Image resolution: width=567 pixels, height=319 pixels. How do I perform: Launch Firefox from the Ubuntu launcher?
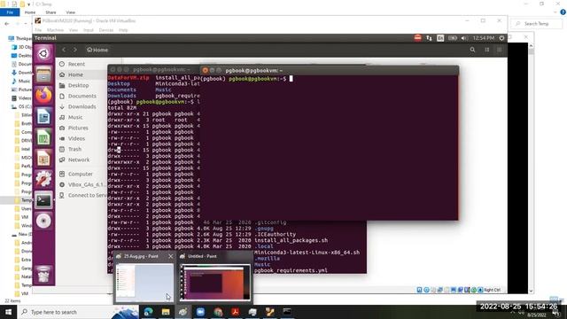tap(43, 96)
